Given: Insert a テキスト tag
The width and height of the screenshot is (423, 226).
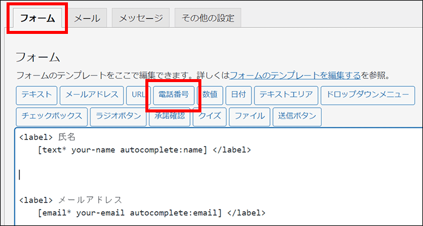Looking at the screenshot, I should click(36, 95).
